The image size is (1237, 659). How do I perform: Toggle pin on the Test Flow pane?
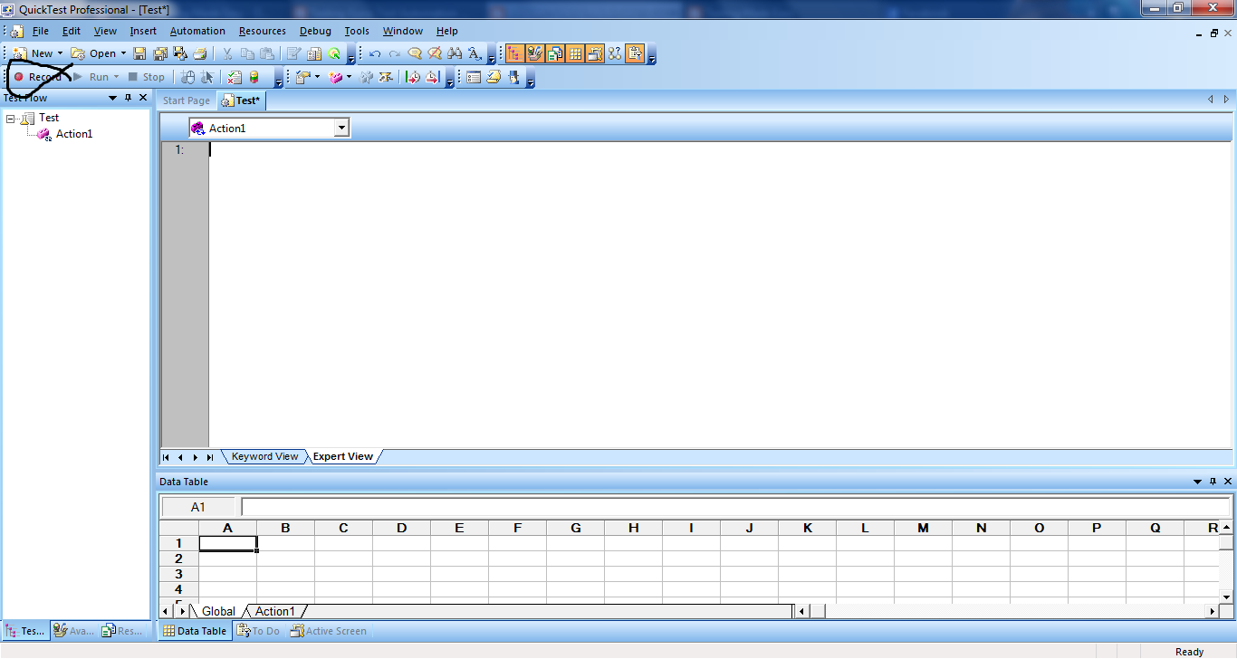tap(128, 98)
